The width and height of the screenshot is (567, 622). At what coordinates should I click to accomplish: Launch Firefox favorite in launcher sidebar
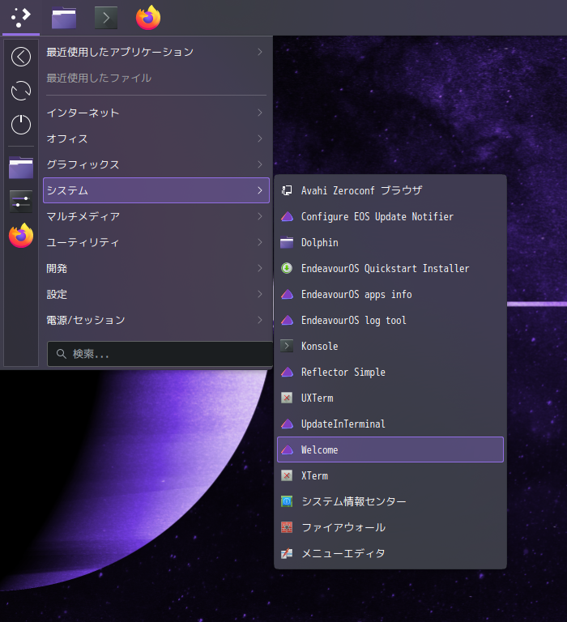[21, 236]
